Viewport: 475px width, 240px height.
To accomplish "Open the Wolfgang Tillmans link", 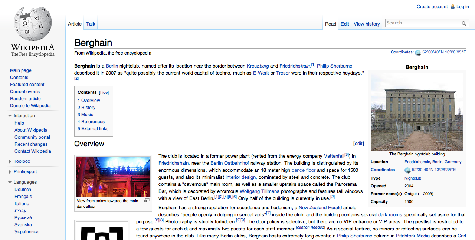I will (259, 191).
